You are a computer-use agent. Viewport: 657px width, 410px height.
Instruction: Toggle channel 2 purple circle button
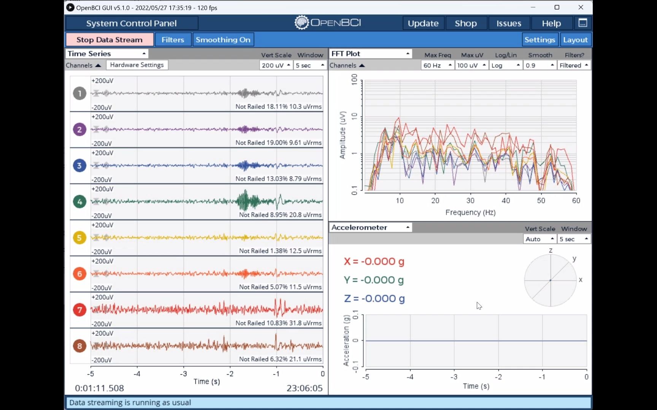click(x=79, y=129)
